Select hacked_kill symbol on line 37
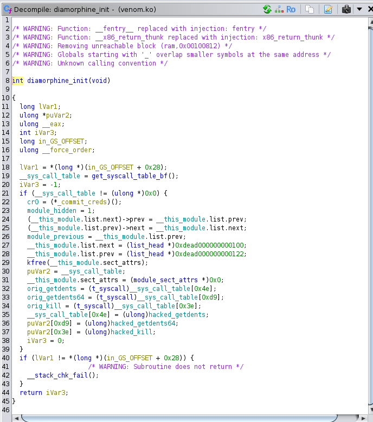The image size is (373, 422). pos(131,332)
